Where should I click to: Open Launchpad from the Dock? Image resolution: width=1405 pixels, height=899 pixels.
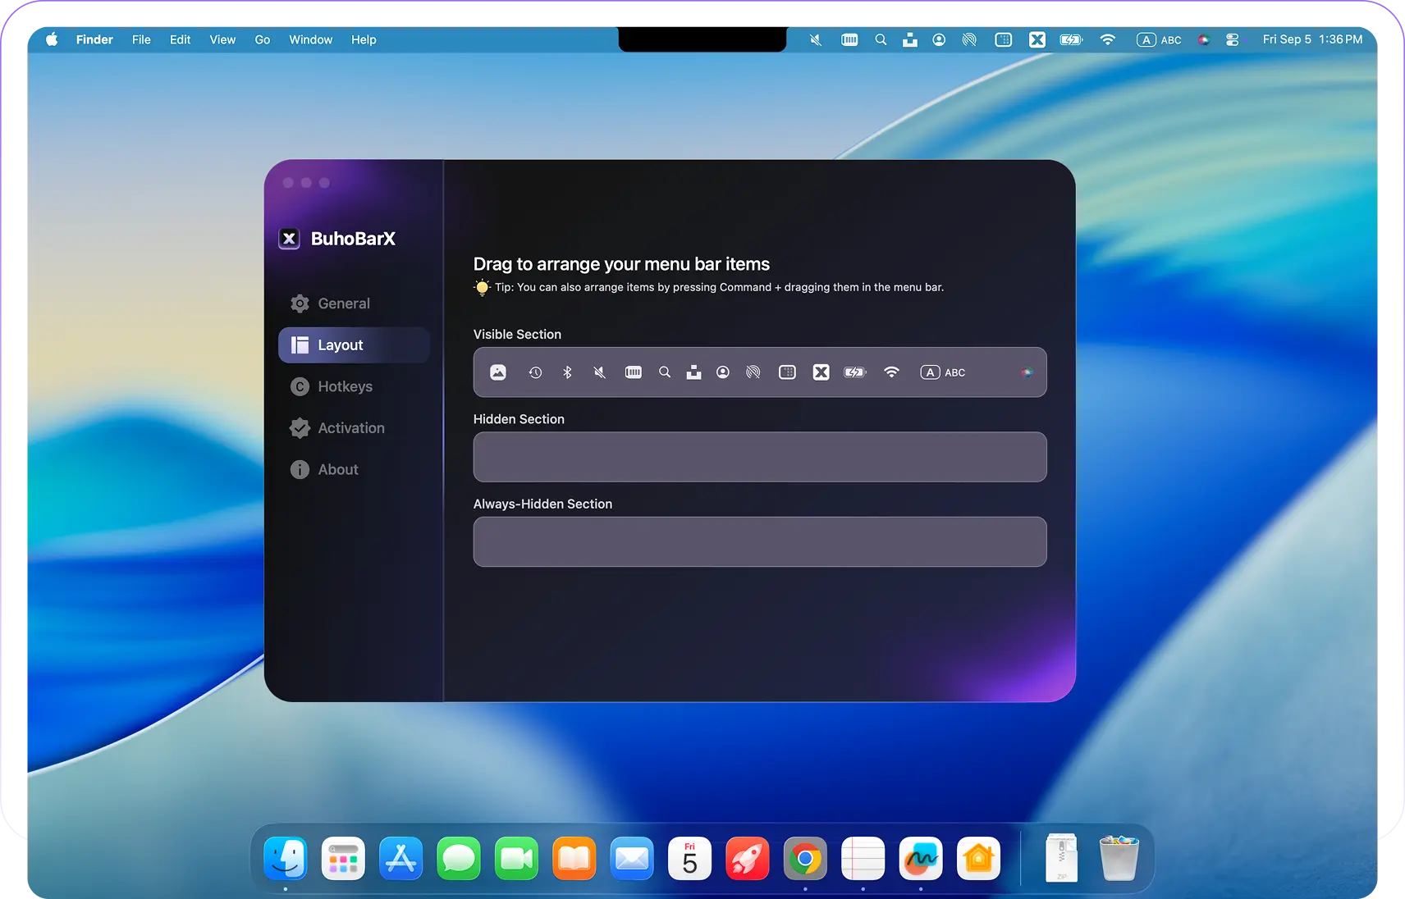(x=343, y=858)
